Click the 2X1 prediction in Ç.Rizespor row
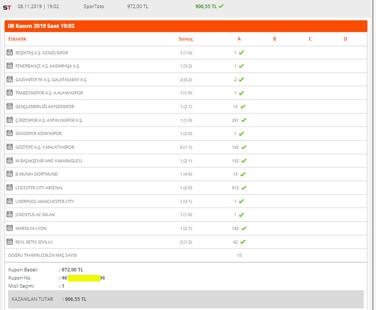The image size is (376, 310). 235,120
